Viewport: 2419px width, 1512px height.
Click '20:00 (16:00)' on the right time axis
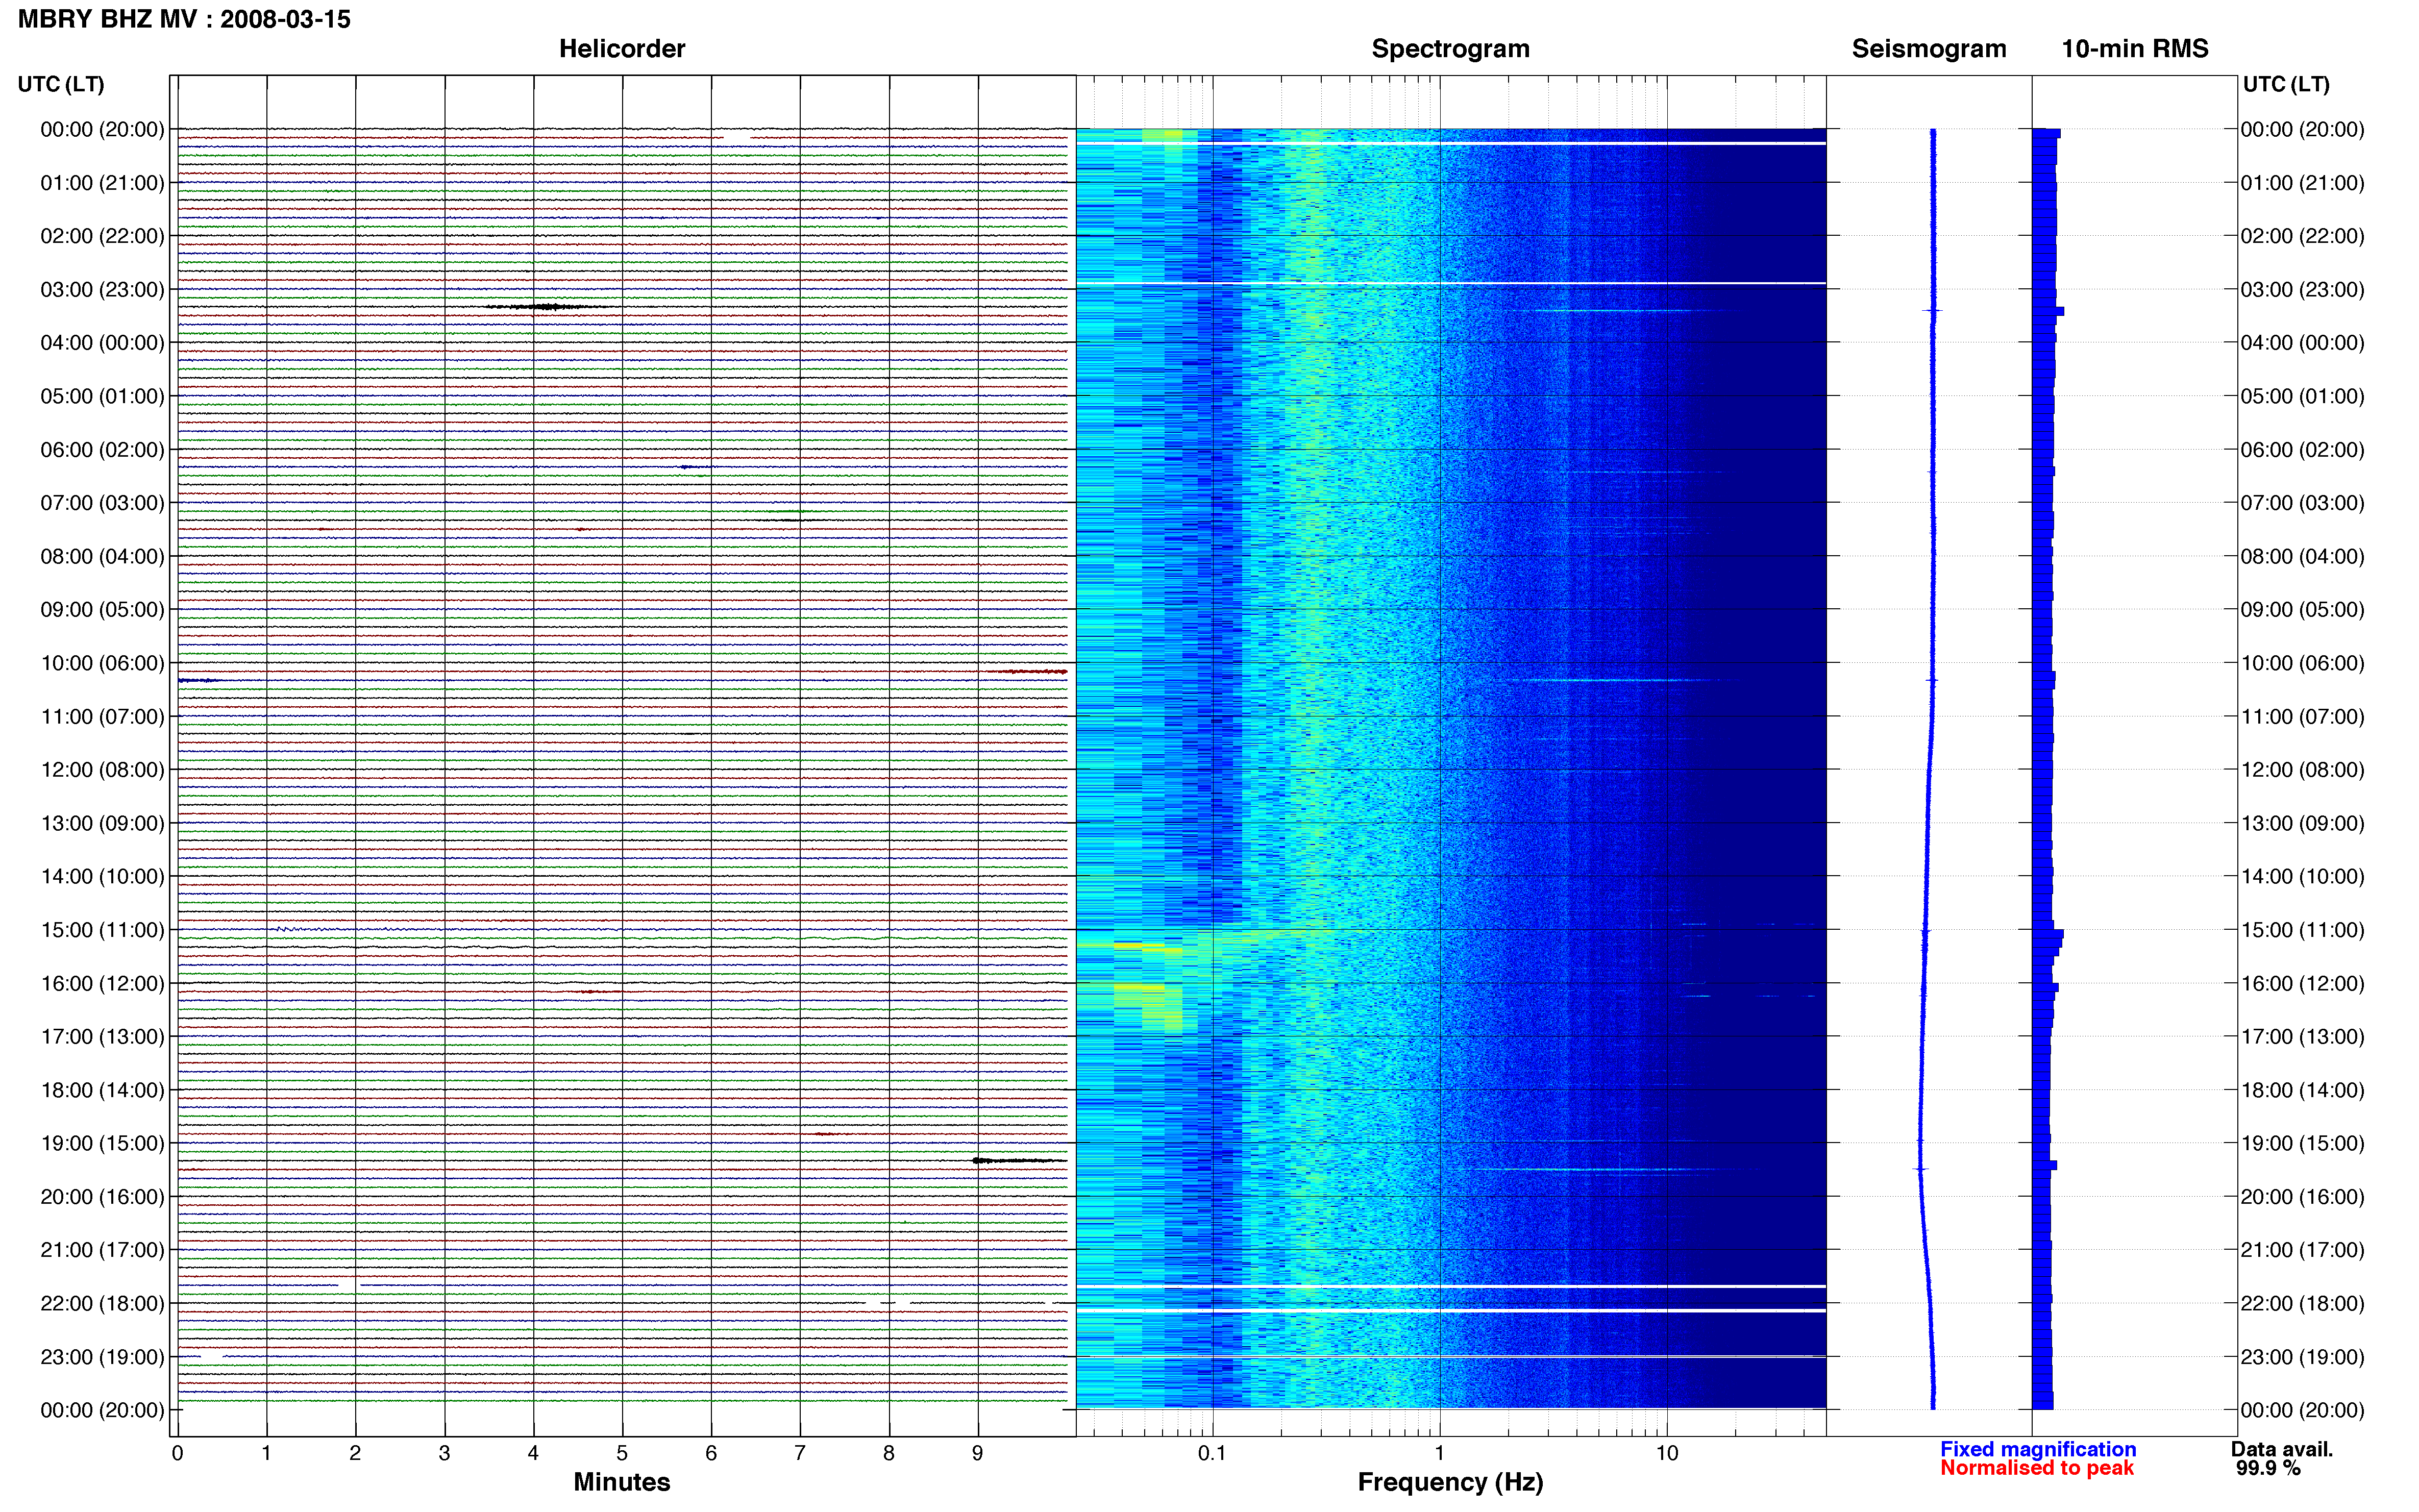(2302, 1197)
